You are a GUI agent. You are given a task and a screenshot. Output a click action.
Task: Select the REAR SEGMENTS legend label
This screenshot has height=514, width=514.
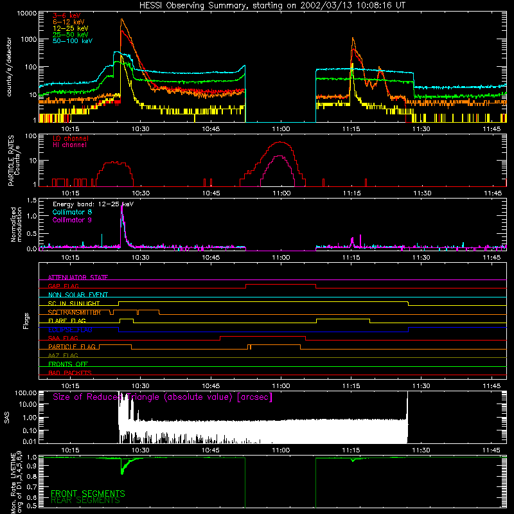pyautogui.click(x=85, y=501)
